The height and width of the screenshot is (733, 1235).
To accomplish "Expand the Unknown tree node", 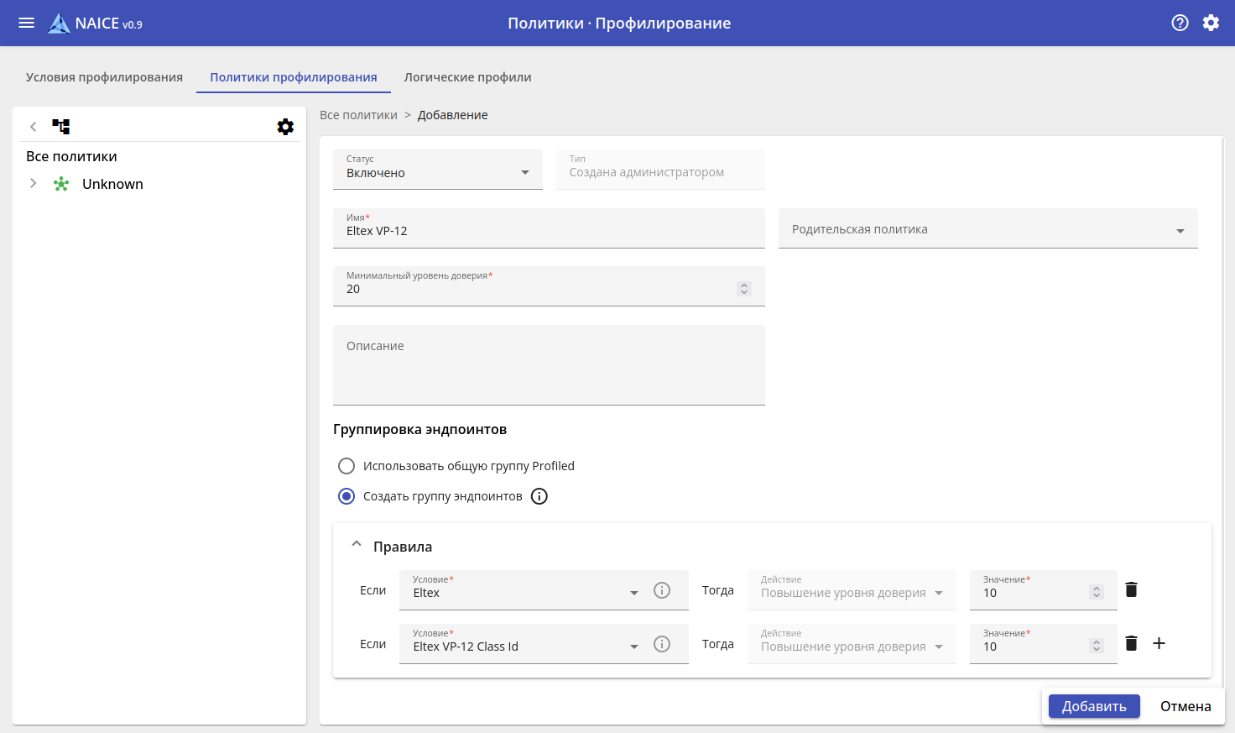I will (34, 184).
